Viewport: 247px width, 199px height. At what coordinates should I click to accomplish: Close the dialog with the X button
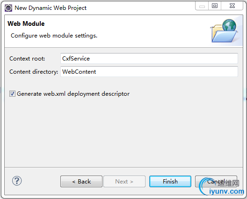tap(232, 6)
